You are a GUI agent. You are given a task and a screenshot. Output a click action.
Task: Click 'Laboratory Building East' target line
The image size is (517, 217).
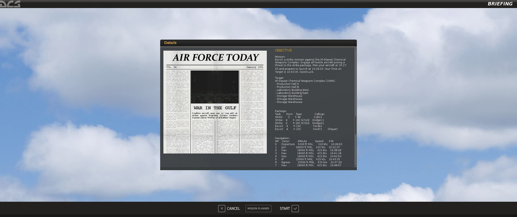pos(292,93)
